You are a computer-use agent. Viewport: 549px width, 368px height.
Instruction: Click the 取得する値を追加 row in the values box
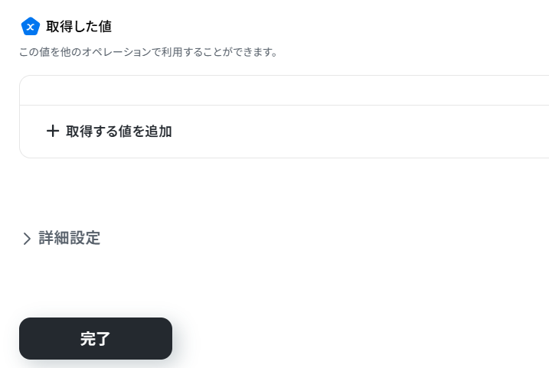point(283,132)
